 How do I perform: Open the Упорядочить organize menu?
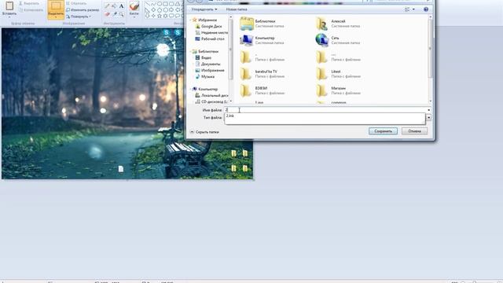tap(204, 9)
